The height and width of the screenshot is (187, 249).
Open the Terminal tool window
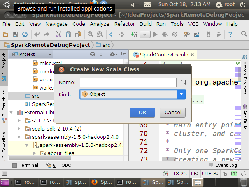(x=25, y=165)
